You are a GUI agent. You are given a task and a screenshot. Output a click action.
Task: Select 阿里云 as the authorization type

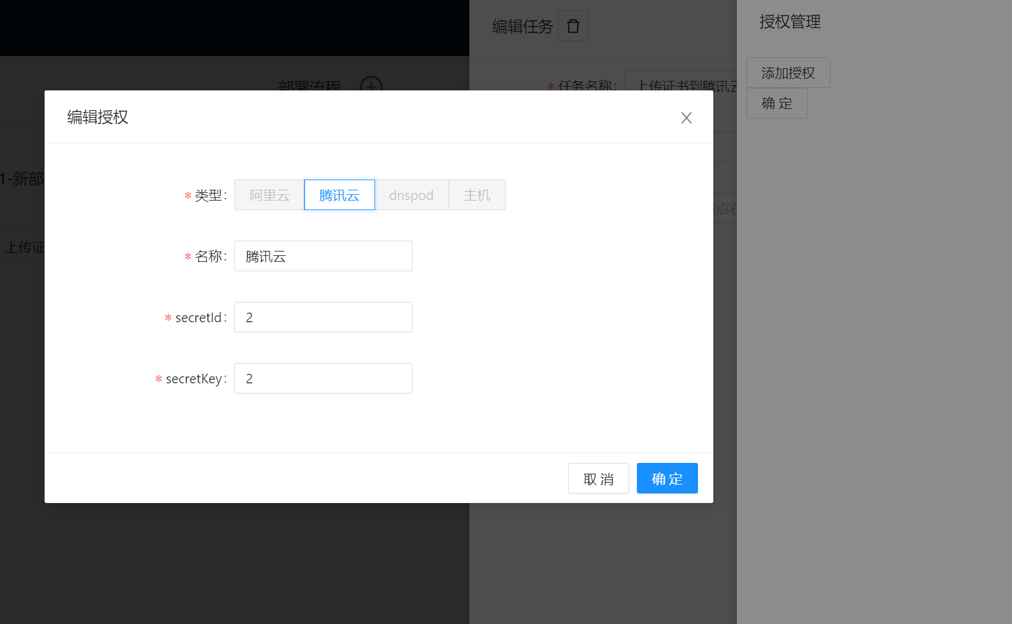pos(269,195)
